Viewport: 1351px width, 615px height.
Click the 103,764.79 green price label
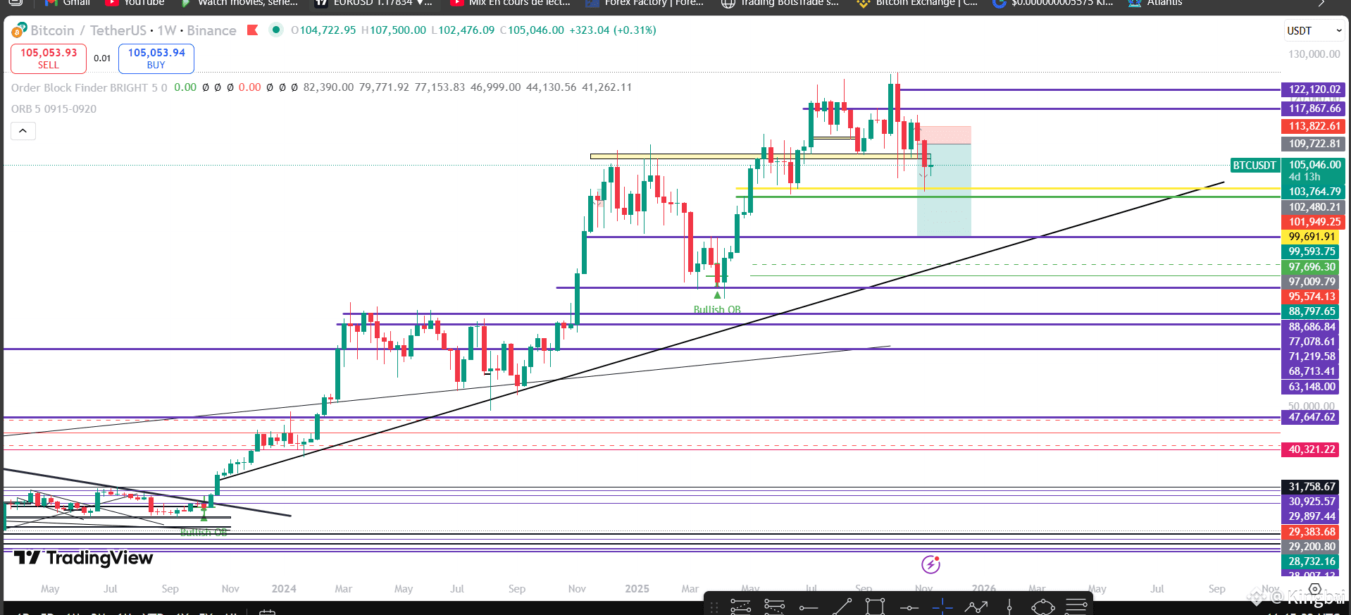[x=1313, y=192]
